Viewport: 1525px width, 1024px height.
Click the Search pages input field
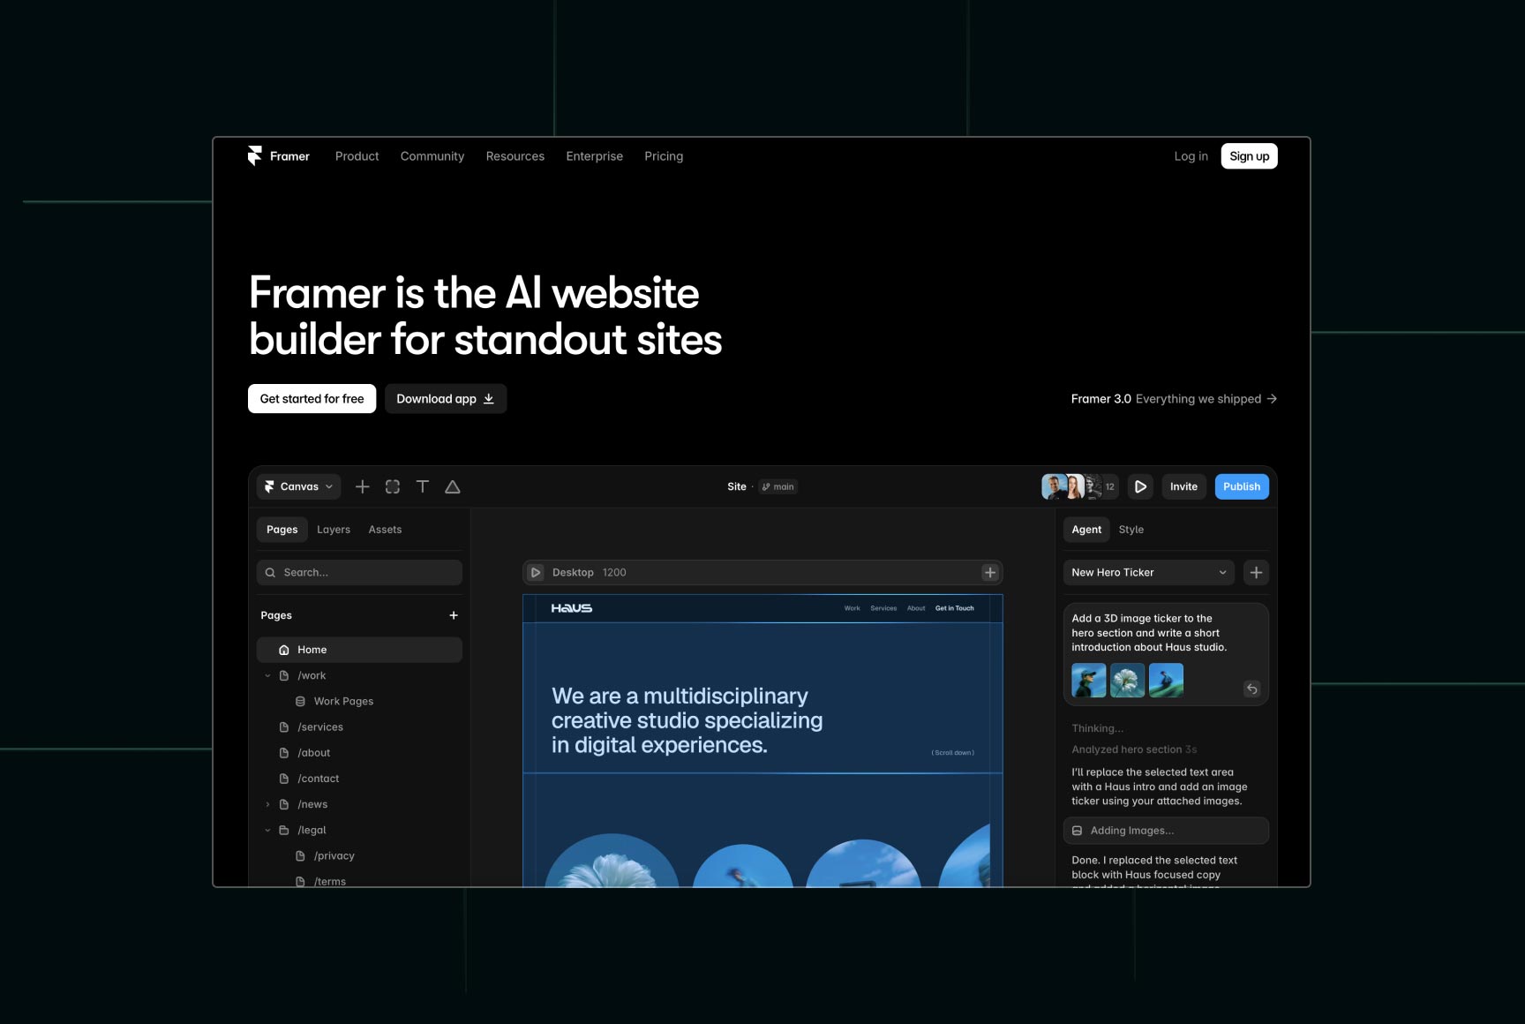point(359,572)
